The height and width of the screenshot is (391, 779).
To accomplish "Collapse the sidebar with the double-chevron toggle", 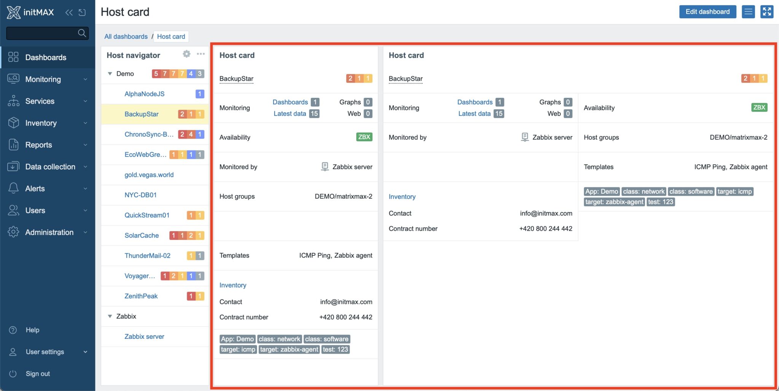I will coord(69,12).
